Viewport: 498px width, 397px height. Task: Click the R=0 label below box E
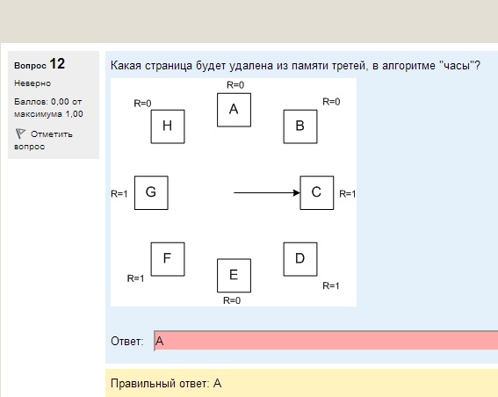(232, 300)
